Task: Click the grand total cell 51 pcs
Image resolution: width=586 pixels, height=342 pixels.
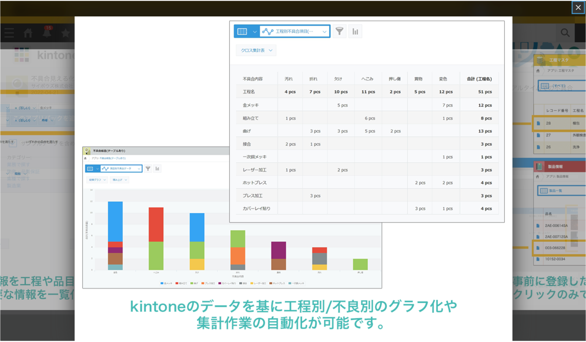Action: pyautogui.click(x=485, y=91)
